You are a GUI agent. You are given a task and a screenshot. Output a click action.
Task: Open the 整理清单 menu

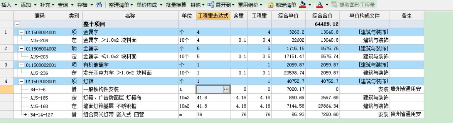click(121, 5)
